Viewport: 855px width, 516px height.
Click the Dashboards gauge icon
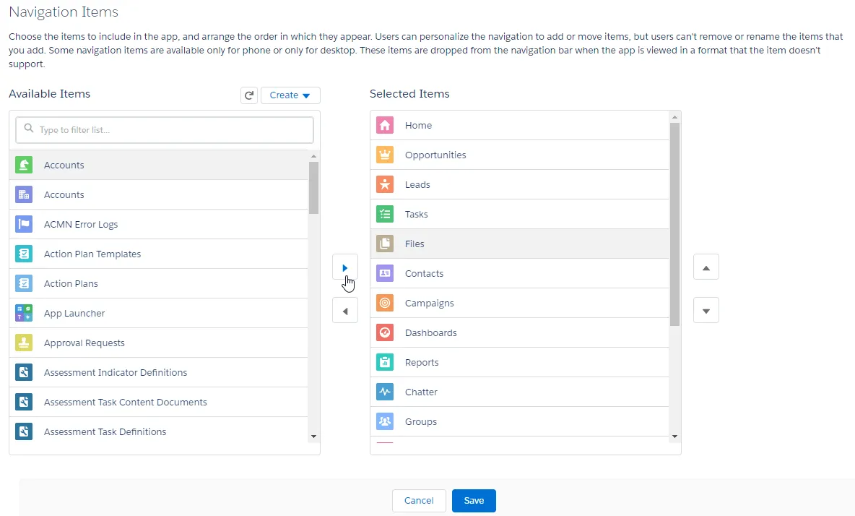tap(385, 333)
